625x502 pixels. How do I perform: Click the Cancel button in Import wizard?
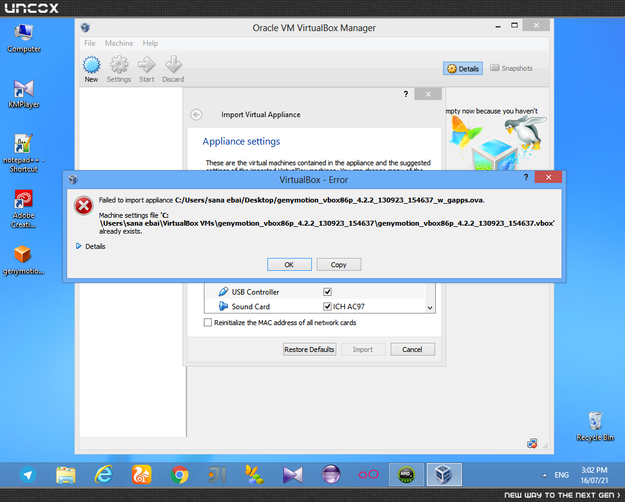point(413,350)
